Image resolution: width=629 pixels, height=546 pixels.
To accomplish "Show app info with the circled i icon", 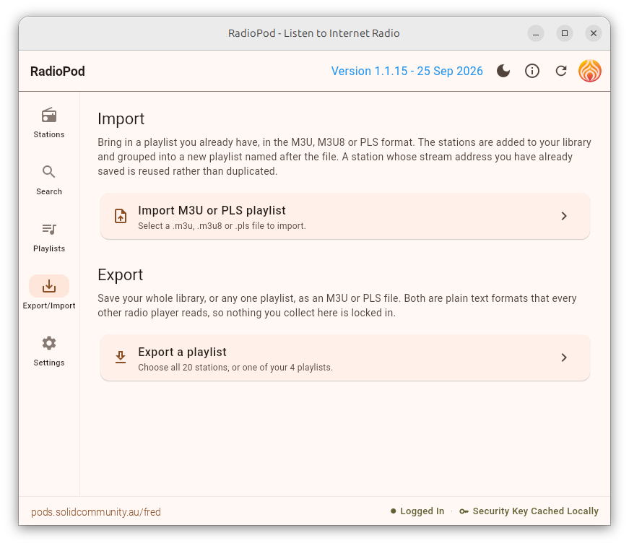I will [532, 71].
